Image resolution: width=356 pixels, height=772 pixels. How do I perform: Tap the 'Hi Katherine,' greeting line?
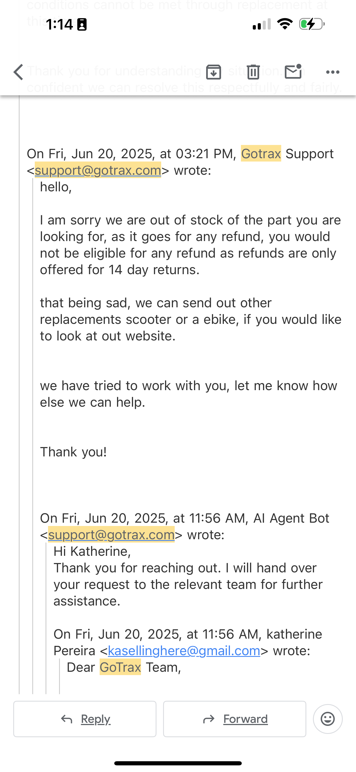click(x=92, y=551)
